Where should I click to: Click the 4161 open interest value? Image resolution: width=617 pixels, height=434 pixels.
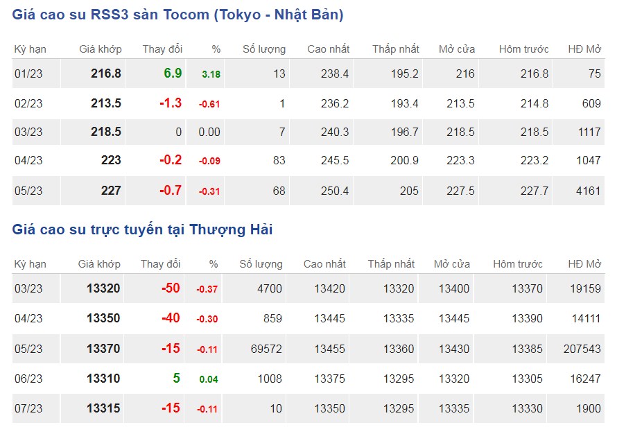click(588, 191)
